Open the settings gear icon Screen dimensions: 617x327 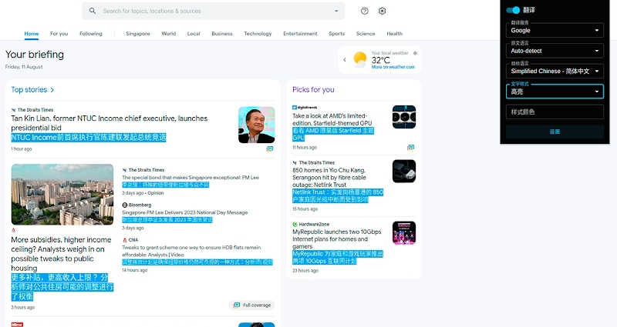point(382,11)
